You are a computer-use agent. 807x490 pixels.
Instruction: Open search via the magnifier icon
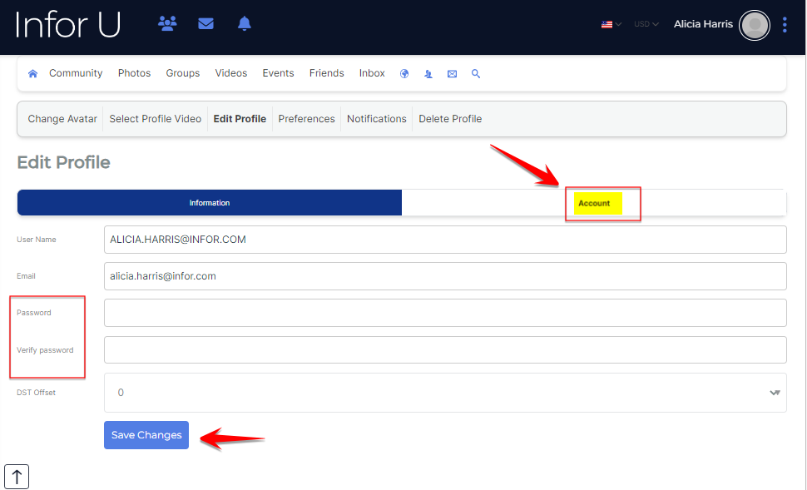tap(476, 73)
